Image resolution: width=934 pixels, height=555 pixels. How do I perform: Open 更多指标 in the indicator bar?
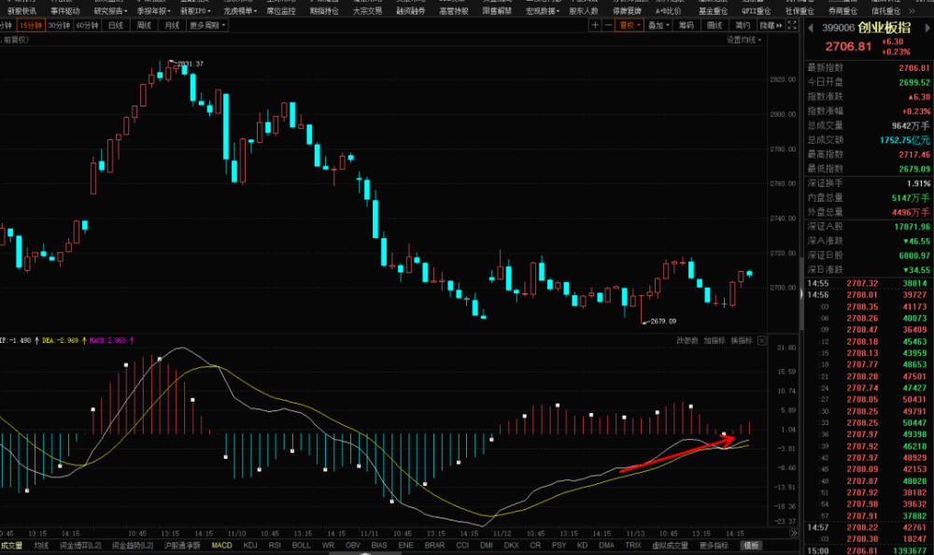point(714,545)
